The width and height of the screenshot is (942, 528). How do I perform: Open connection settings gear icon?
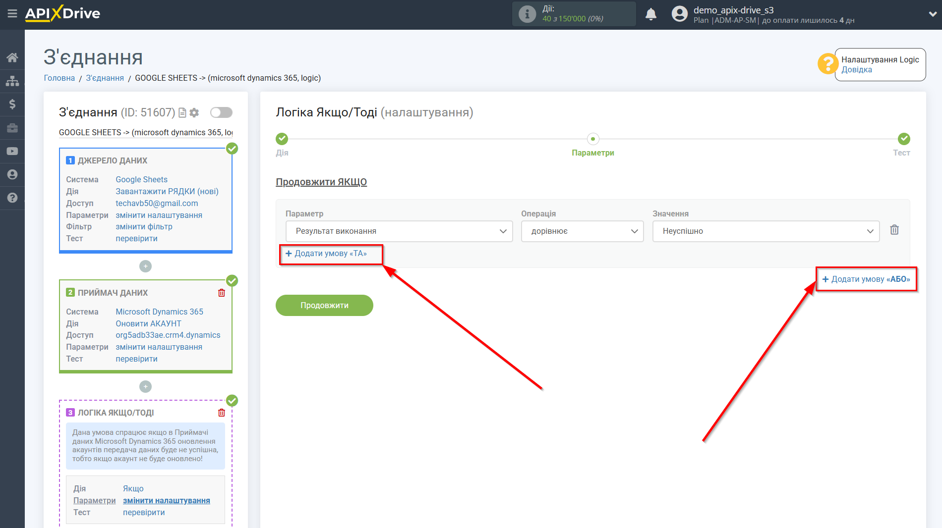coord(194,113)
